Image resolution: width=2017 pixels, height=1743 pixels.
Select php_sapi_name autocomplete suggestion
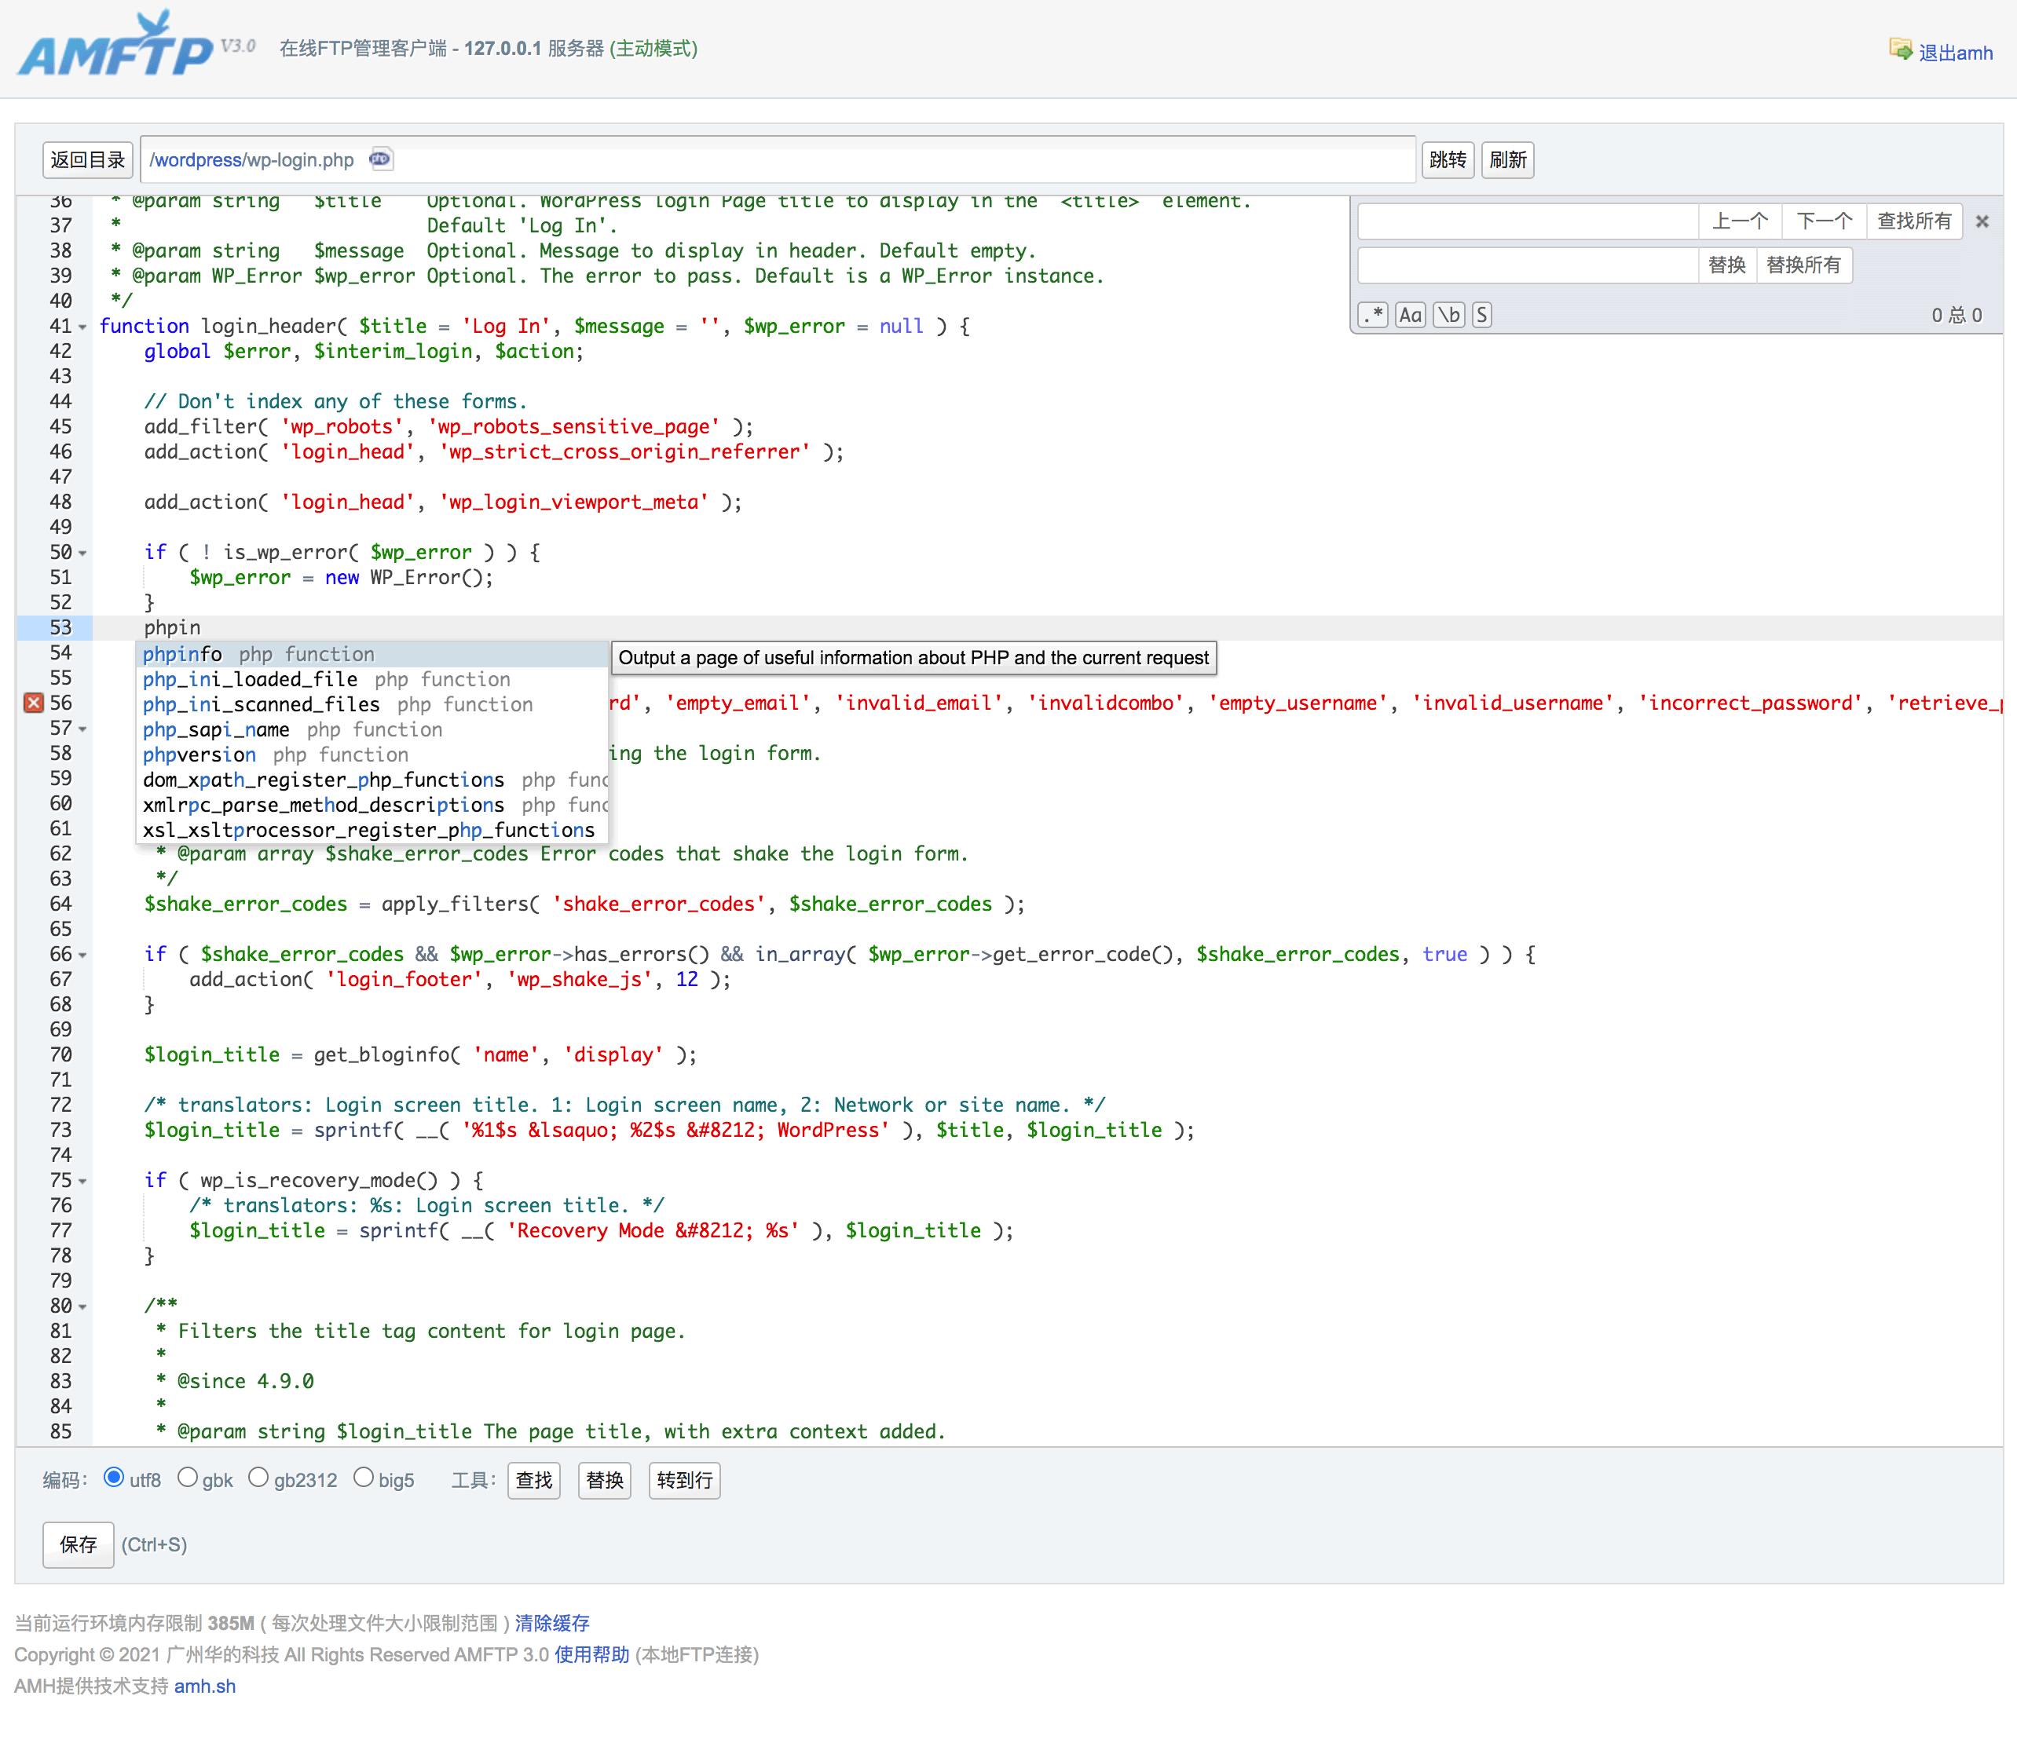point(216,729)
